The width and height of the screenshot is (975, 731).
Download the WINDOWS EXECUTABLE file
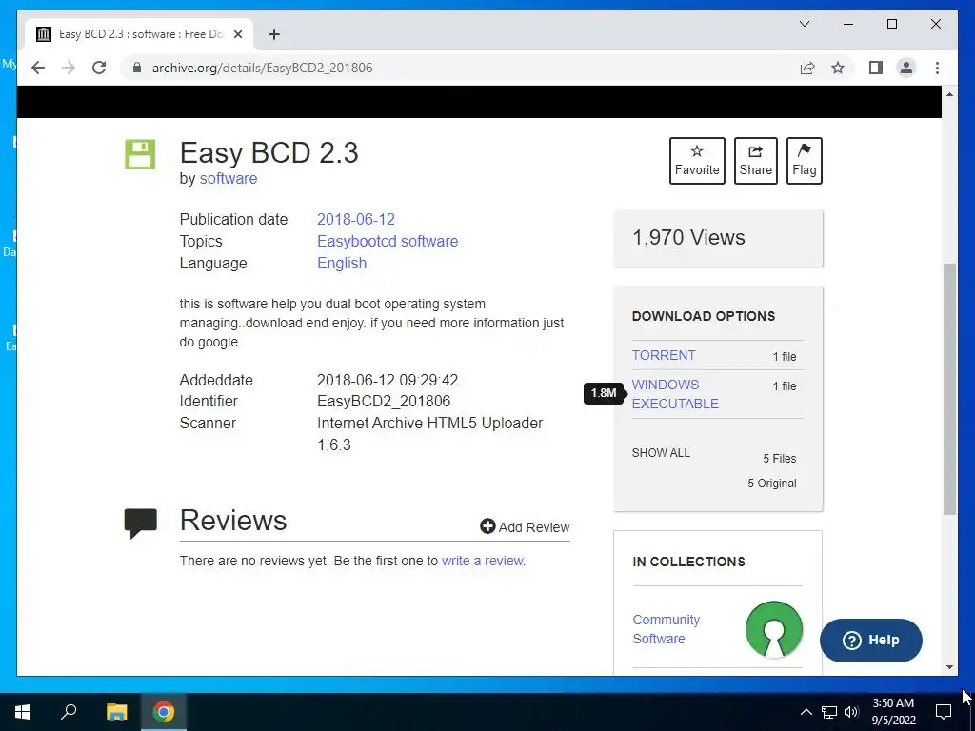[x=675, y=394]
